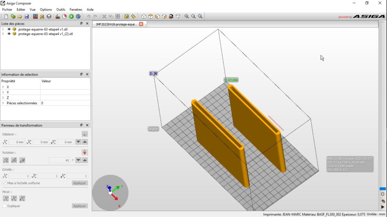Choose the cube view with orange top
Viewport: 387px width, 217px height.
[x=150, y=17]
